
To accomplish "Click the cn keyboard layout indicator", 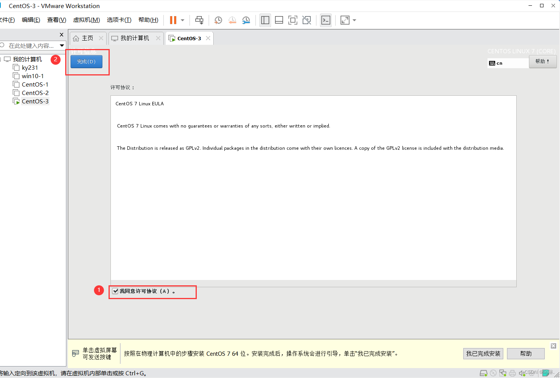I will click(508, 63).
